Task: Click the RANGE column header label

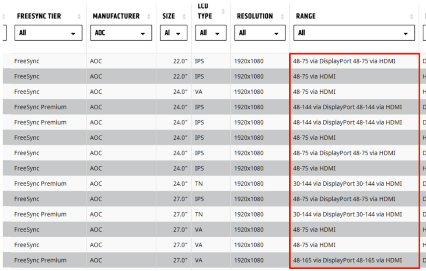Action: click(306, 16)
